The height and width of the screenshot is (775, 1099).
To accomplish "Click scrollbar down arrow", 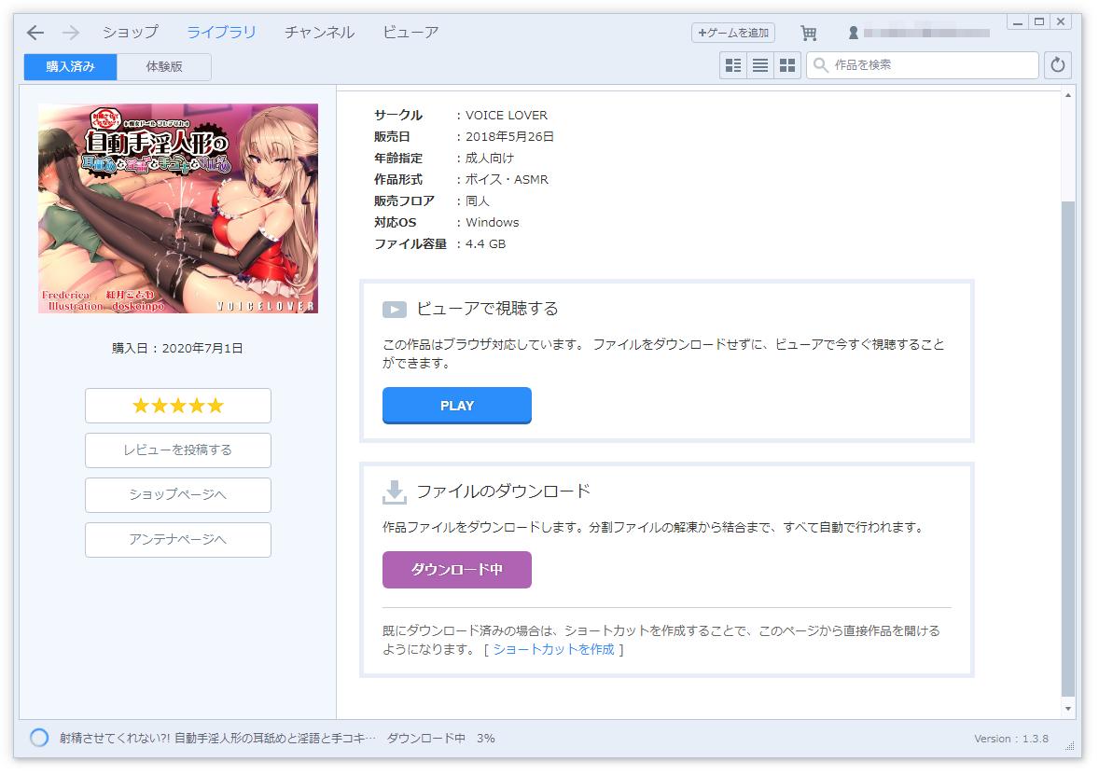I will (1068, 709).
